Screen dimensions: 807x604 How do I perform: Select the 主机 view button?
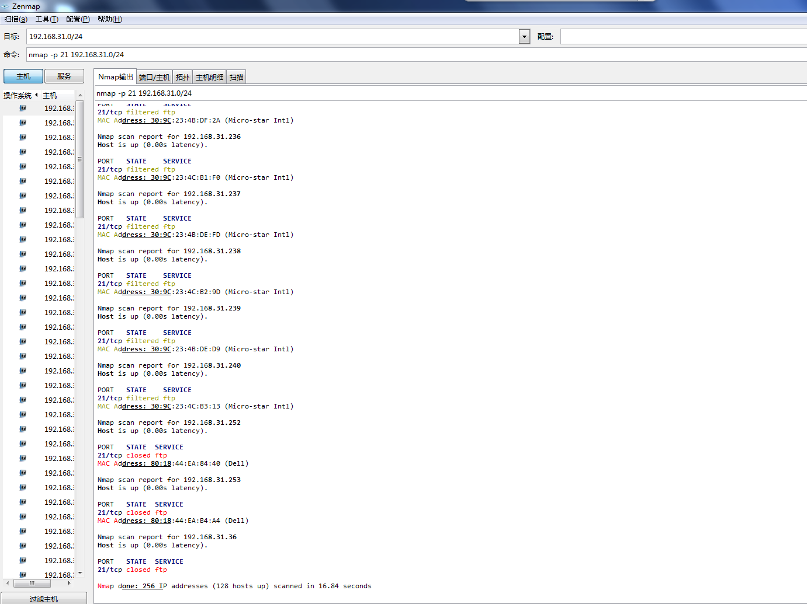[x=23, y=76]
